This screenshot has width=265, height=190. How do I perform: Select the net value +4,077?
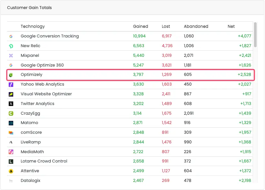pos(244,36)
